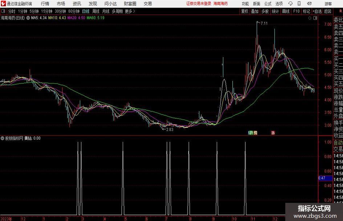Click the MA20: 4.50 value
Screen dimensions: 343x221
click(76, 18)
